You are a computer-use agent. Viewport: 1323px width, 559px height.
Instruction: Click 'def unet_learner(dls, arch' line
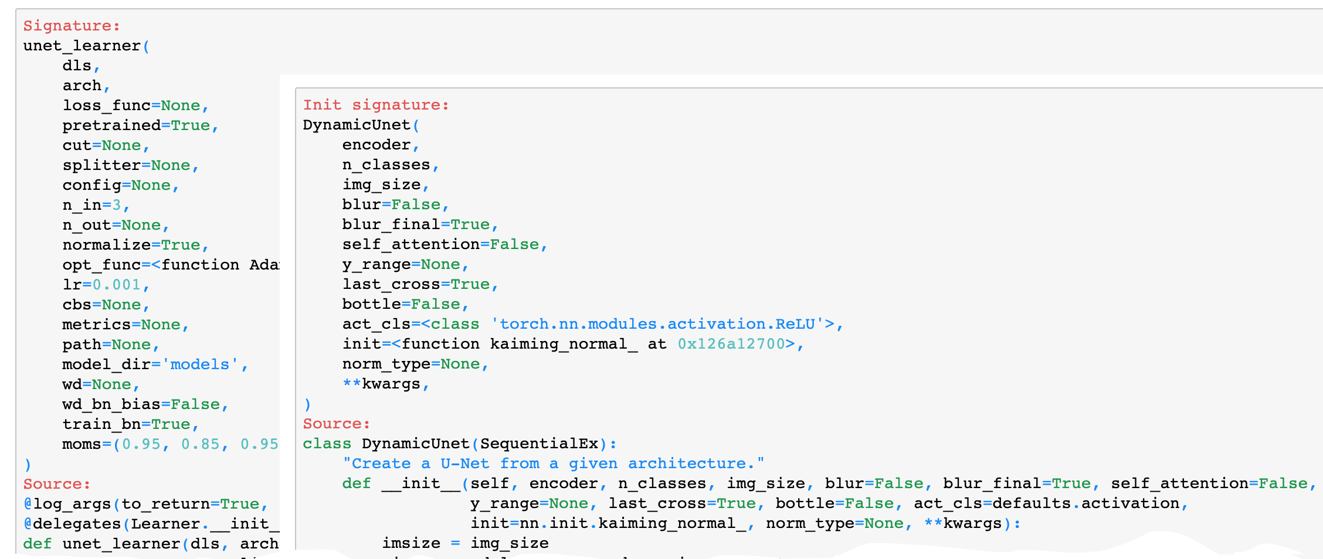tap(151, 544)
